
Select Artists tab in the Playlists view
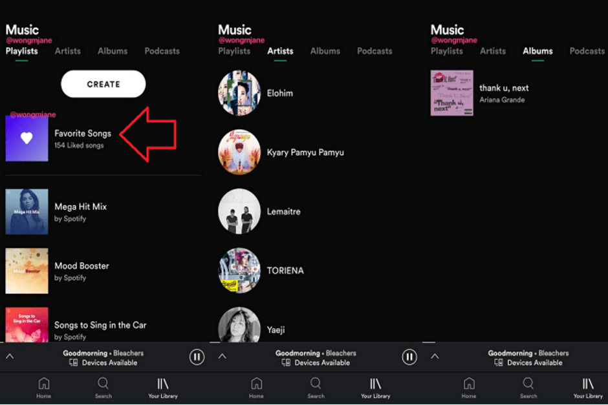(68, 51)
